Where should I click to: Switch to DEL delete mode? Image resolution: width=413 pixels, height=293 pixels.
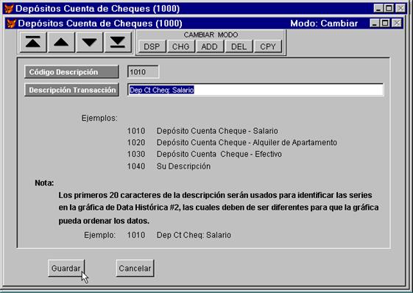239,46
